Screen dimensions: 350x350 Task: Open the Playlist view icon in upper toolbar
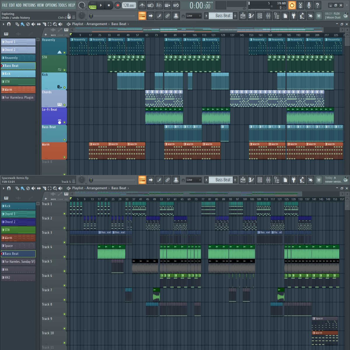tap(243, 16)
